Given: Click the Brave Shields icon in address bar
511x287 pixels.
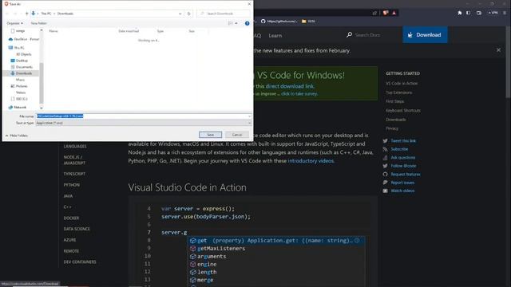Looking at the screenshot, I should coord(386,13).
